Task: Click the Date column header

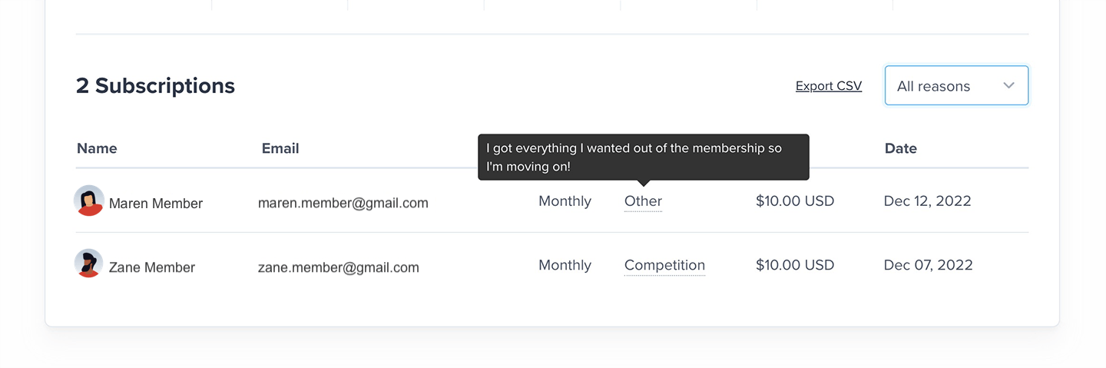Action: tap(901, 148)
